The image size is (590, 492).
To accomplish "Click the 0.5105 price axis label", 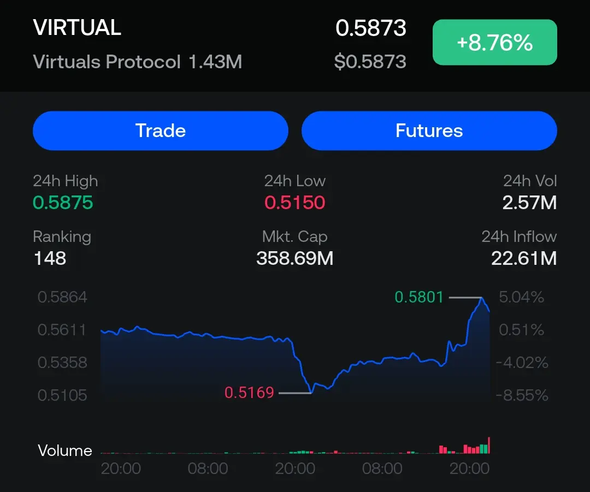I will (62, 395).
